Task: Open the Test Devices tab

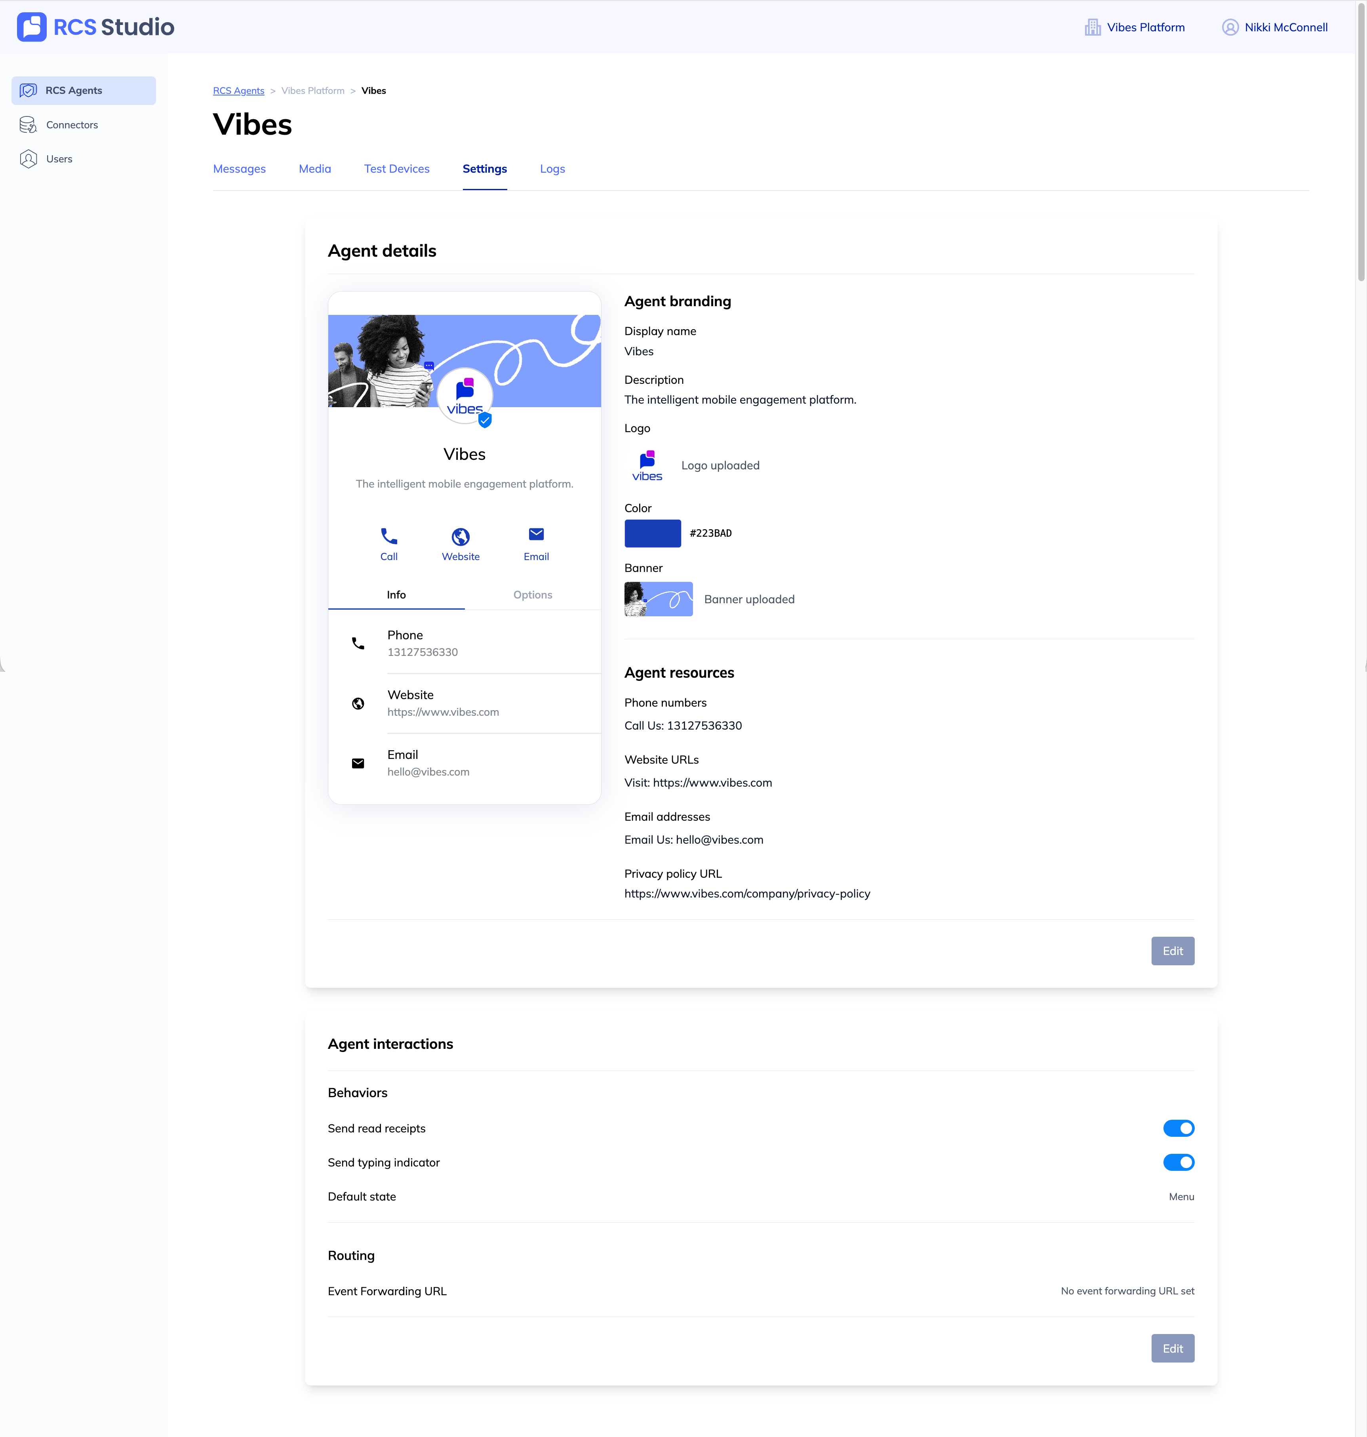Action: [x=396, y=169]
